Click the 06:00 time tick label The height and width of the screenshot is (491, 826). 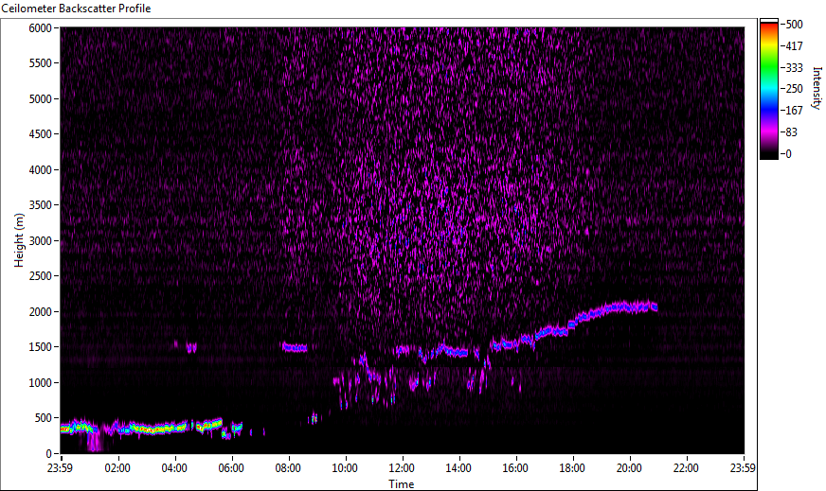(x=231, y=468)
